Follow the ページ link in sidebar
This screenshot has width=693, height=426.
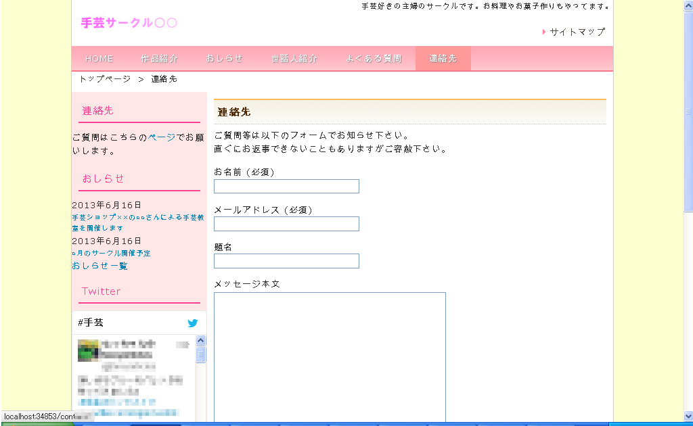tap(162, 137)
